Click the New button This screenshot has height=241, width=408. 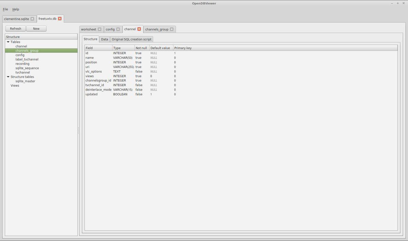point(36,29)
